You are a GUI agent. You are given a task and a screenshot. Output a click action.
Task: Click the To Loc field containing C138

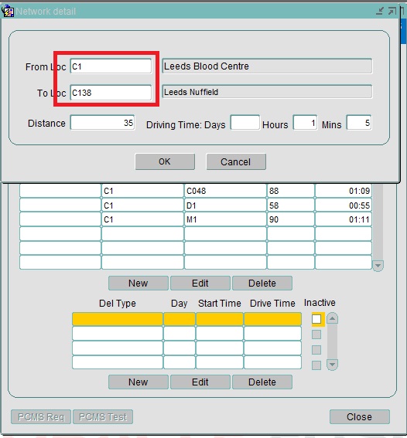(111, 93)
